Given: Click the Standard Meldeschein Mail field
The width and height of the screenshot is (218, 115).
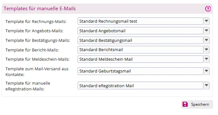Looking at the screenshot, I should coord(141,59).
